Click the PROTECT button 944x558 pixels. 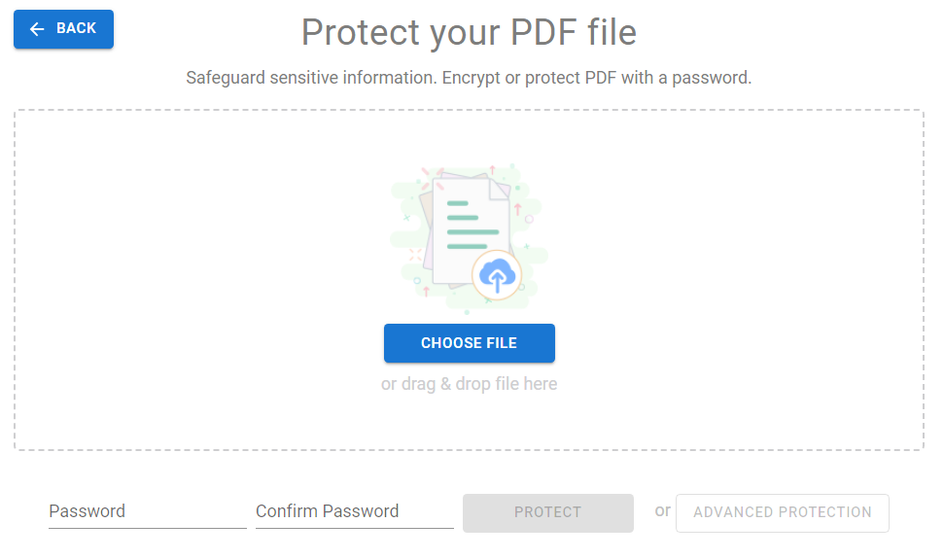[547, 512]
